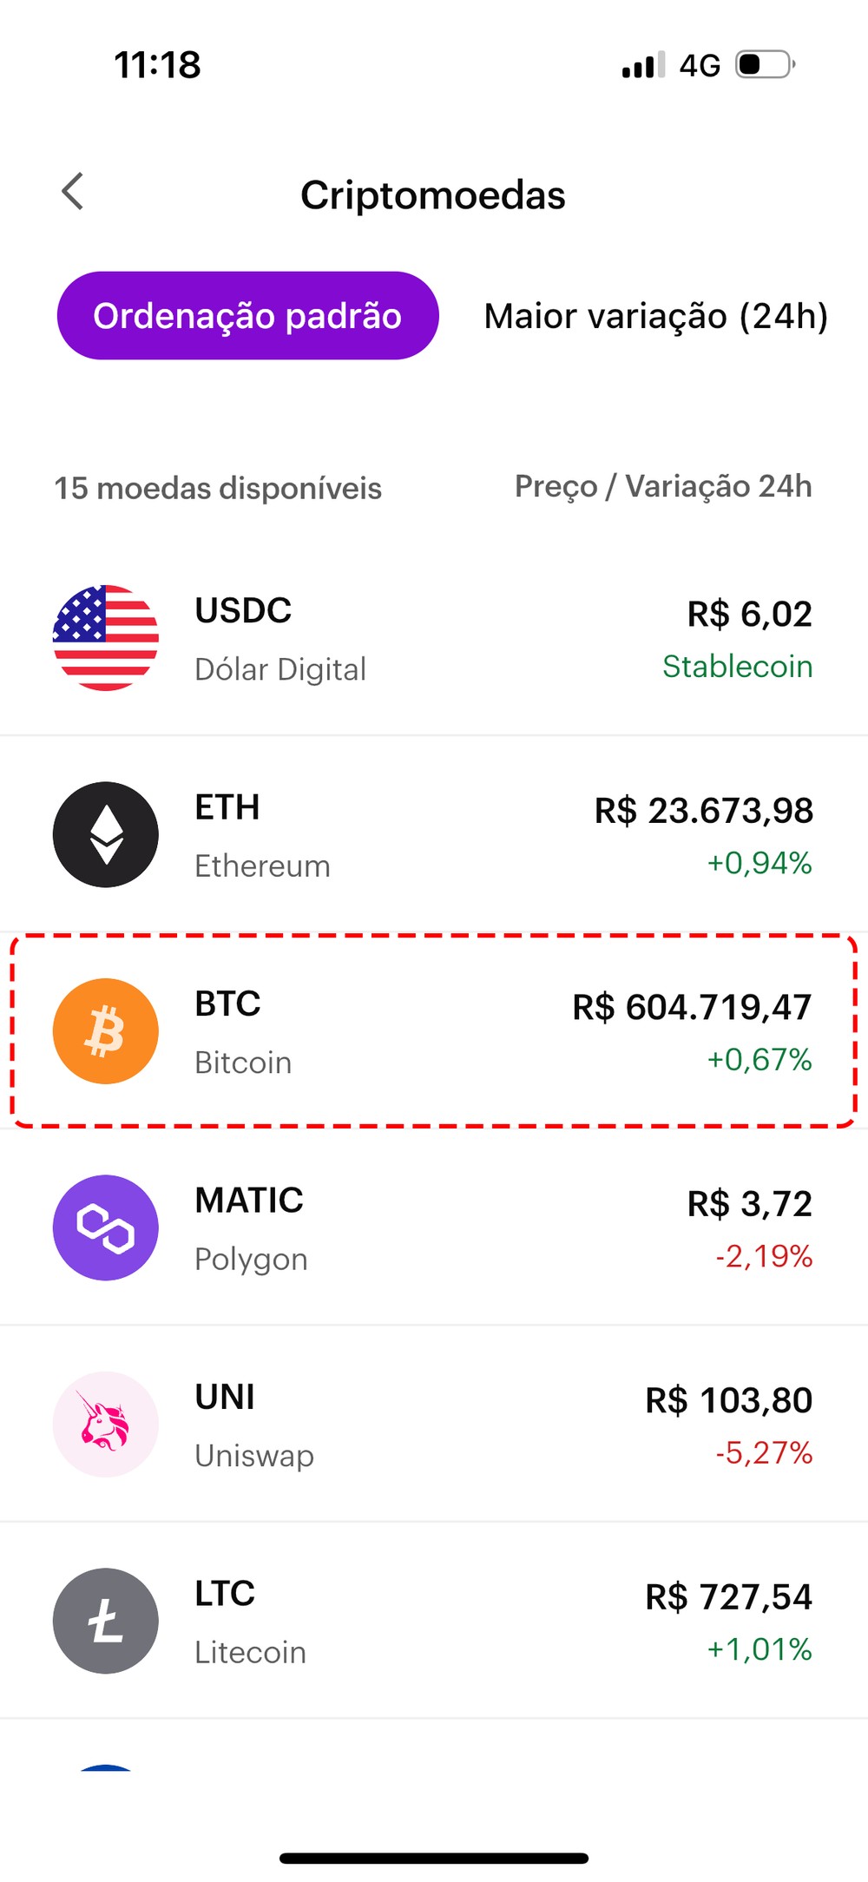This screenshot has width=868, height=1882.
Task: Tap the USDC Stablecoin label
Action: pyautogui.click(x=737, y=667)
